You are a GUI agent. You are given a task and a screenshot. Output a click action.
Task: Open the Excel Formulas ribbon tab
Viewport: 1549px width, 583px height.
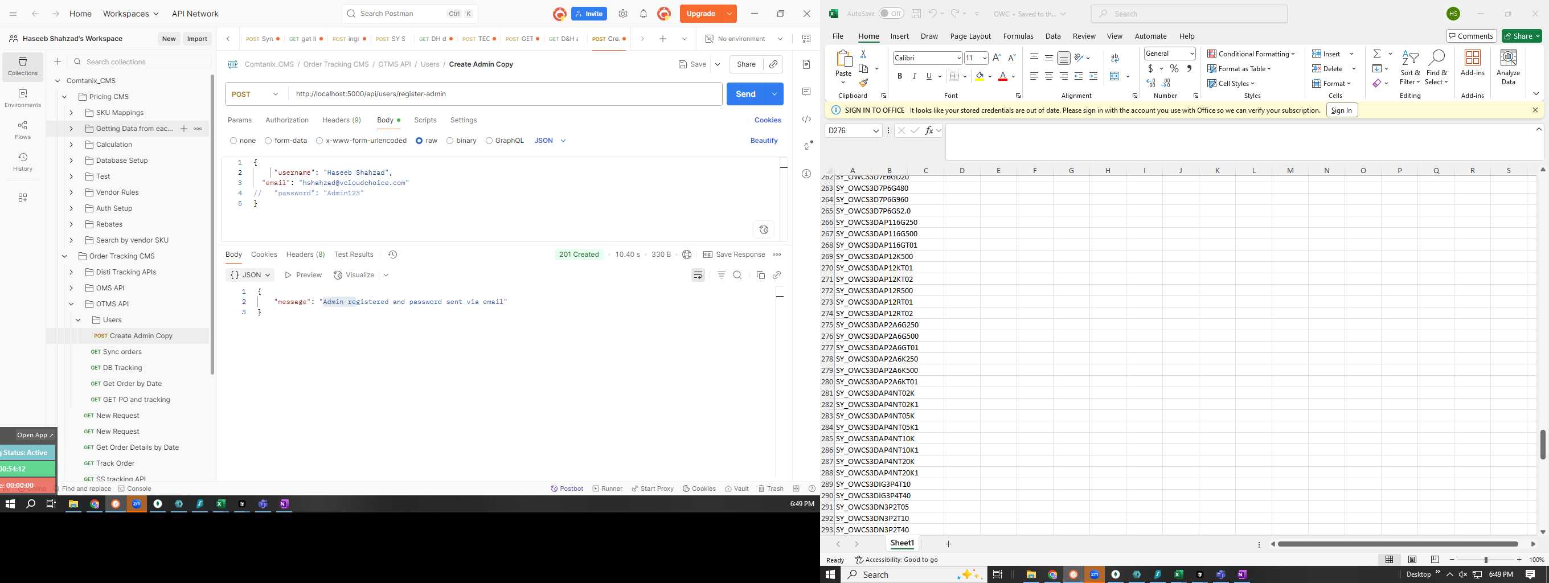pyautogui.click(x=1018, y=36)
